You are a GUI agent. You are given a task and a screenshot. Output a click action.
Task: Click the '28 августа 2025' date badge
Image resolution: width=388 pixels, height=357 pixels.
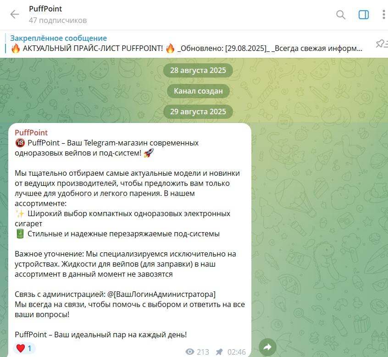click(198, 70)
